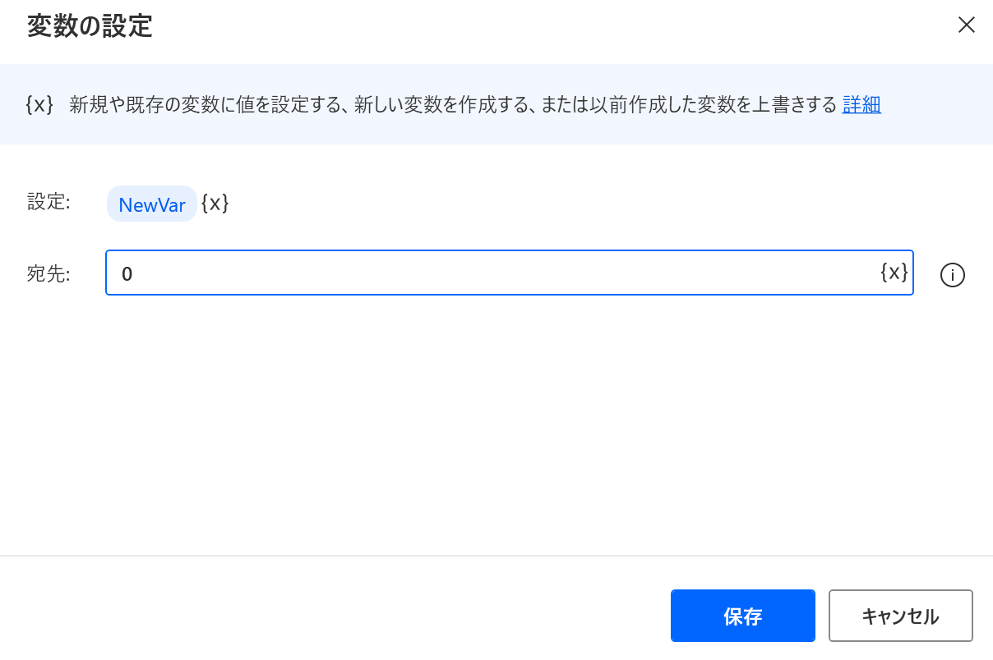This screenshot has height=660, width=993.
Task: Focus the 宛先 value input field
Action: [x=510, y=273]
